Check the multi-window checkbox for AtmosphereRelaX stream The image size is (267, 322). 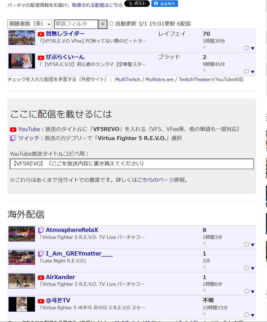coord(246,244)
